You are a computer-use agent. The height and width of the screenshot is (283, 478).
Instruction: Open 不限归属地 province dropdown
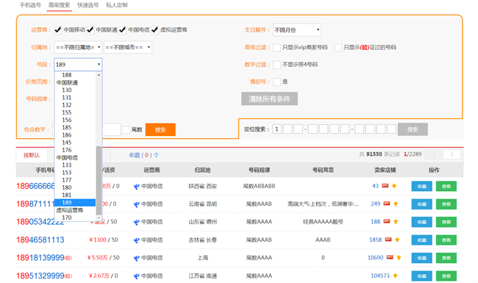[x=78, y=47]
